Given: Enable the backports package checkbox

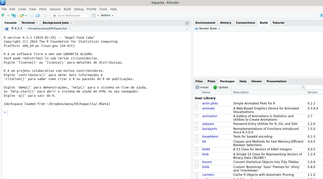Looking at the screenshot, I should (x=197, y=129).
